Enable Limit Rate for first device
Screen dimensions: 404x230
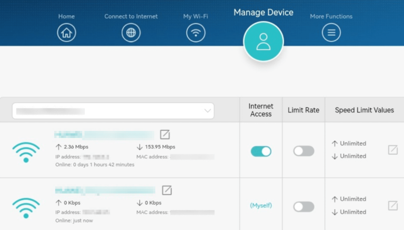304,151
